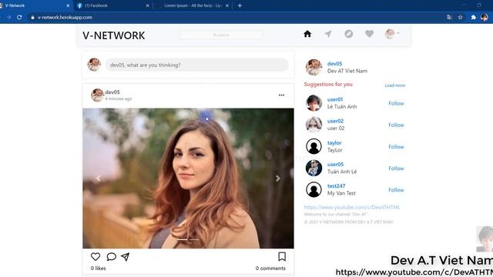Click taylor's default avatar

[x=314, y=146]
